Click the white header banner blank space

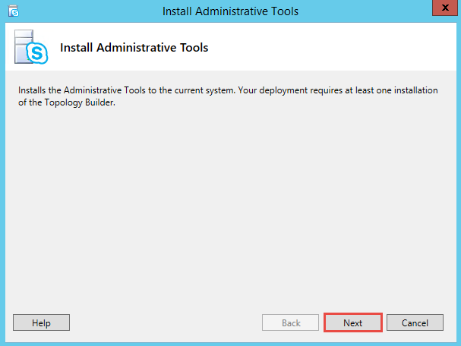pyautogui.click(x=342, y=48)
